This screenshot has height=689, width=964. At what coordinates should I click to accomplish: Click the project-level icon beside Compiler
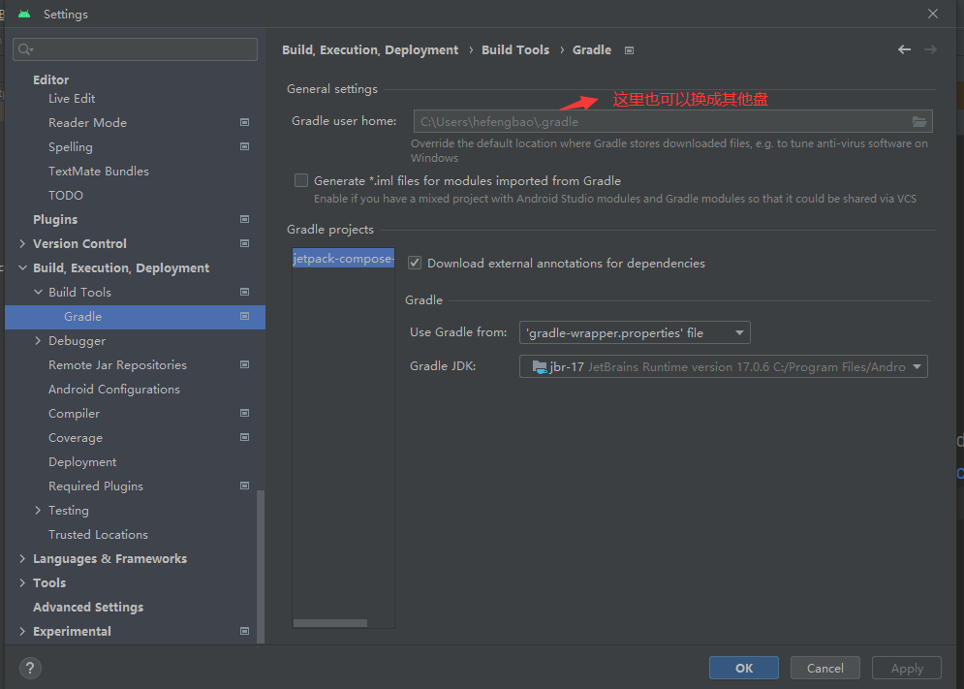tap(245, 413)
